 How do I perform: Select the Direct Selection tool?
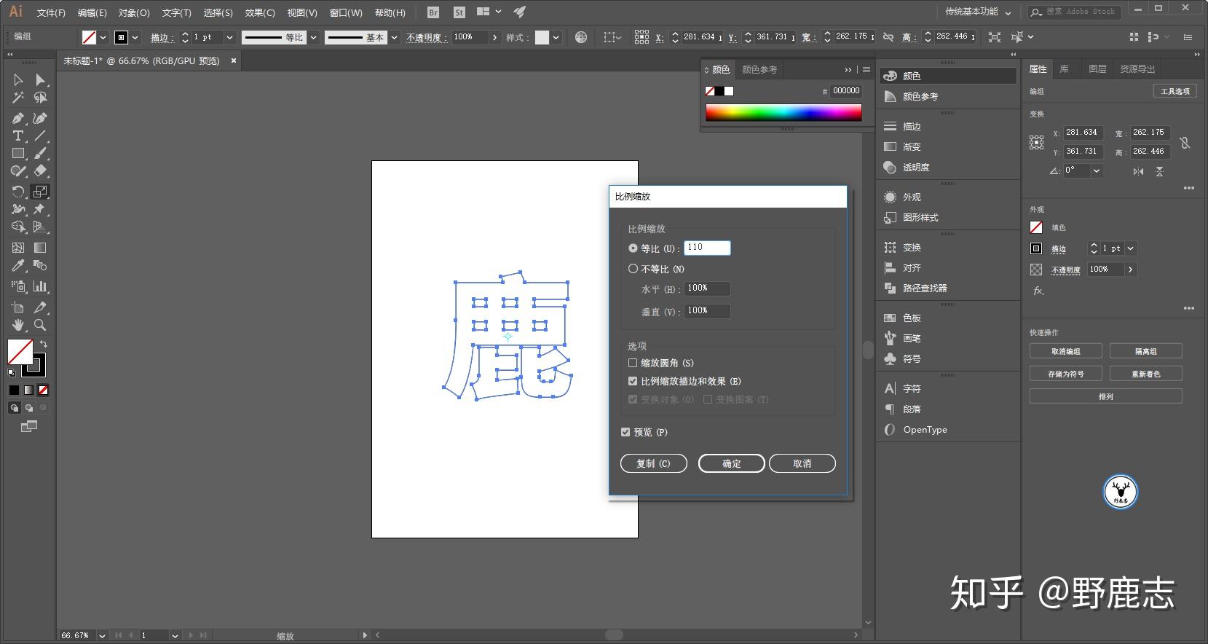point(40,79)
